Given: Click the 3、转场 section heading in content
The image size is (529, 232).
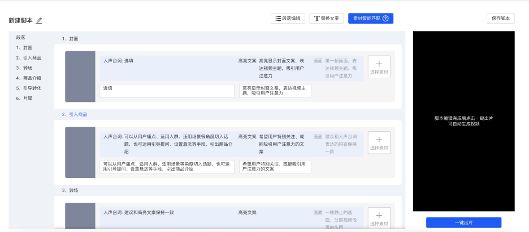Looking at the screenshot, I should (70, 190).
